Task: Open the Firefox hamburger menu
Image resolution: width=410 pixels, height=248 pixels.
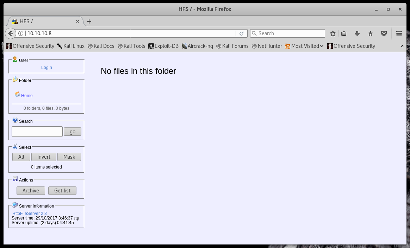Action: pos(399,33)
